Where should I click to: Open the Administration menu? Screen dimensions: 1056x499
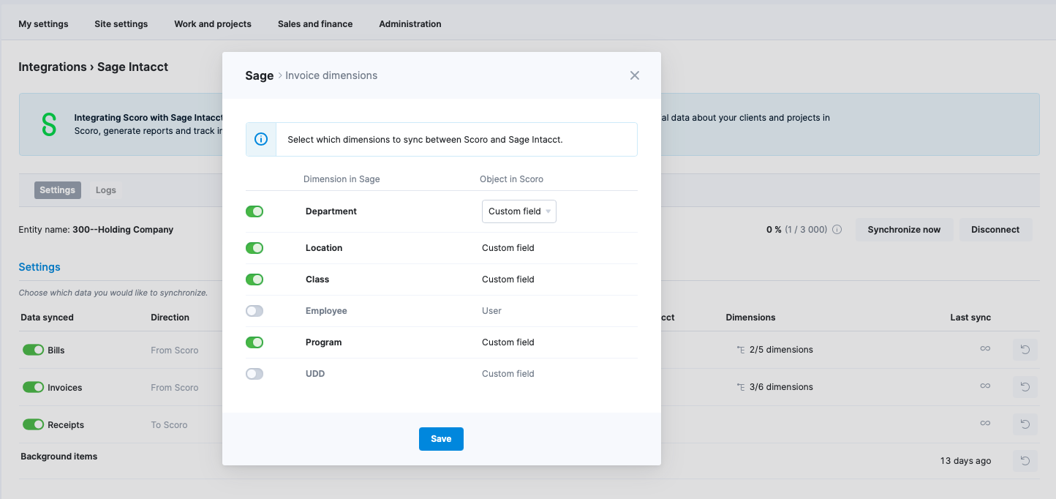tap(410, 23)
